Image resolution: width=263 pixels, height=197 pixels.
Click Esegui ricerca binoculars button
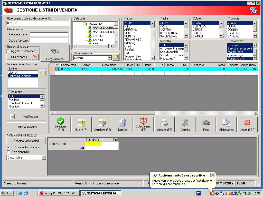[55, 53]
